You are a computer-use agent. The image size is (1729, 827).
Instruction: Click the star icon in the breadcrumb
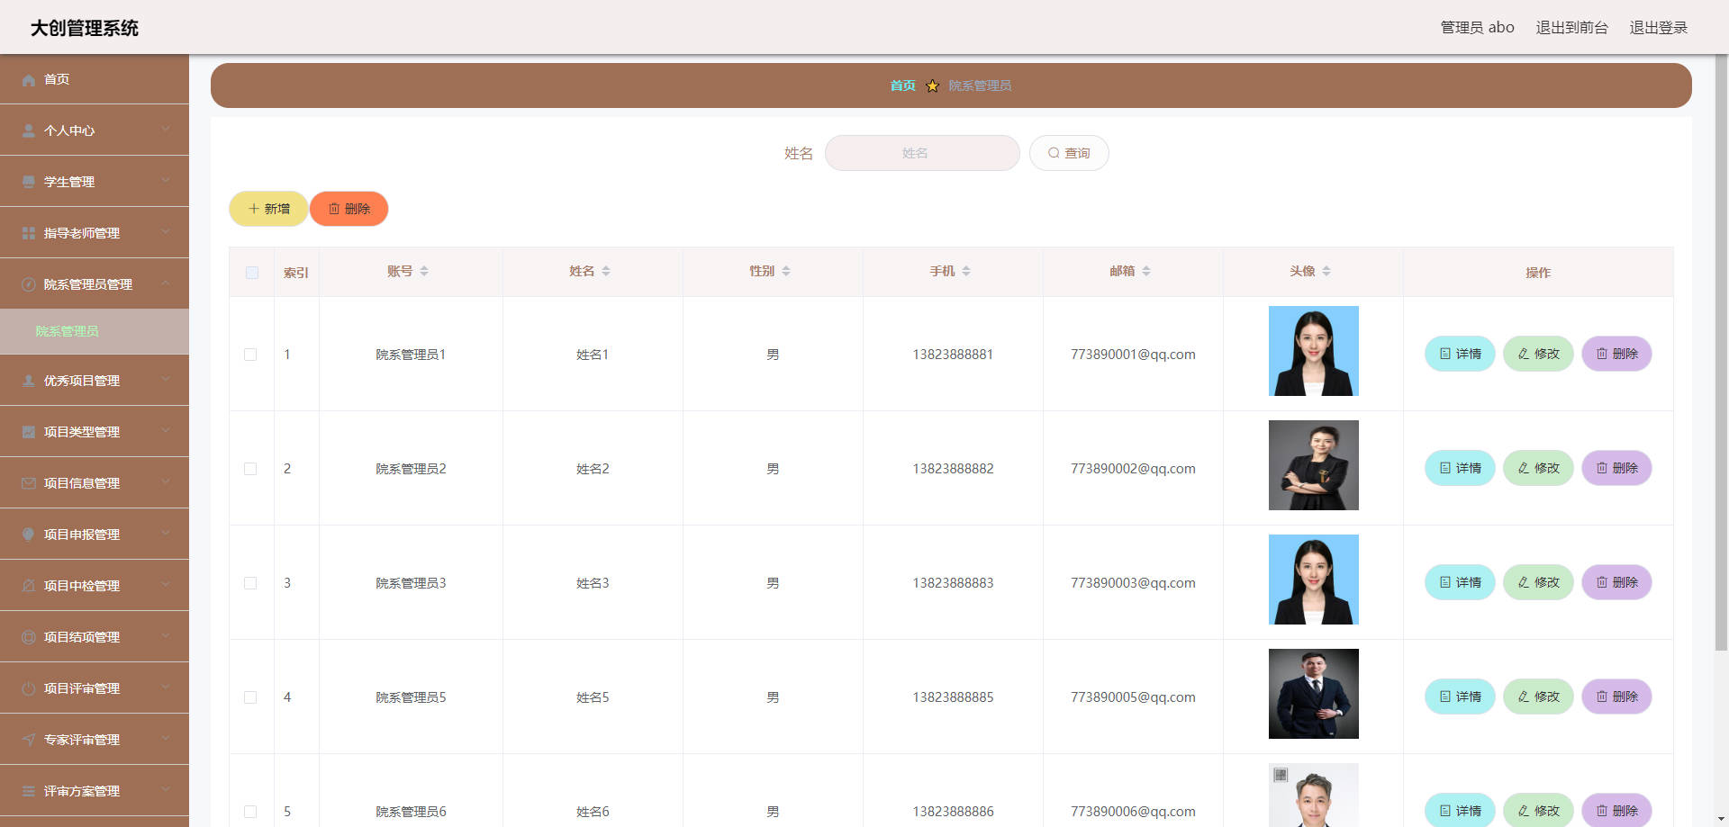(932, 85)
